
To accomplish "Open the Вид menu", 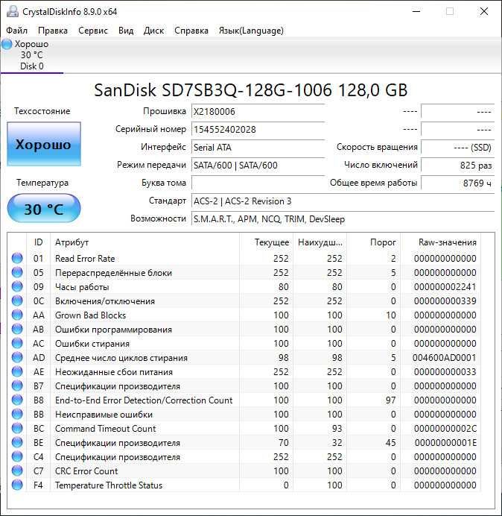I will tap(126, 31).
